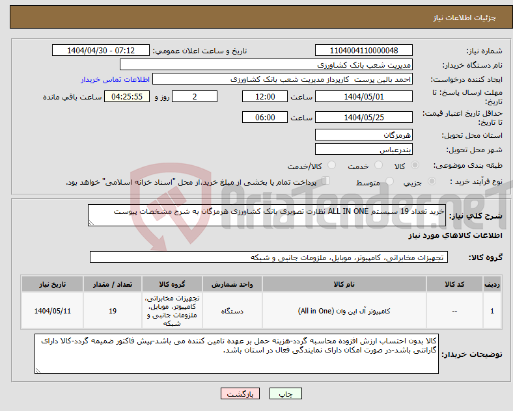
Task: Click the countdown timer 04:25:55
Action: point(127,96)
